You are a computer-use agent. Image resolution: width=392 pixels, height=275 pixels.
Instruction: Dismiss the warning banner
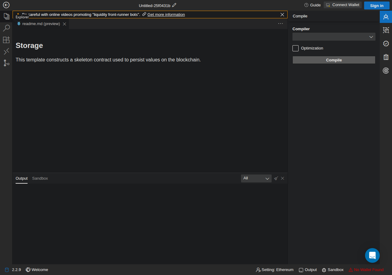[282, 15]
